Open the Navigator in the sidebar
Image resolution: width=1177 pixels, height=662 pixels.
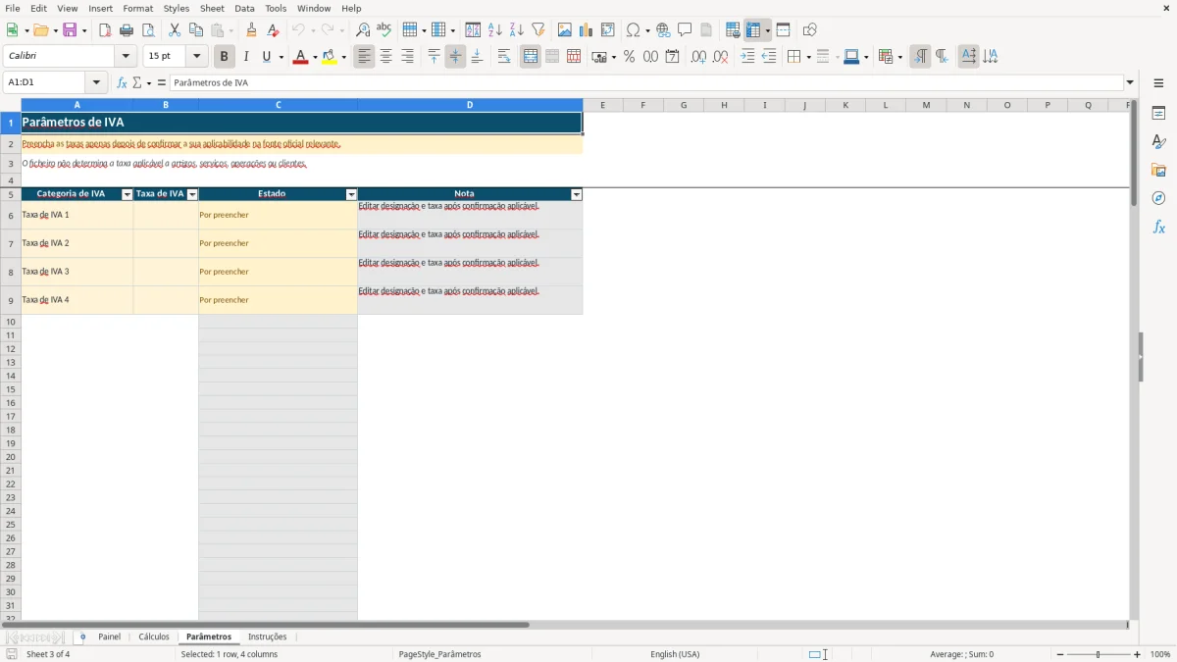pyautogui.click(x=1158, y=198)
